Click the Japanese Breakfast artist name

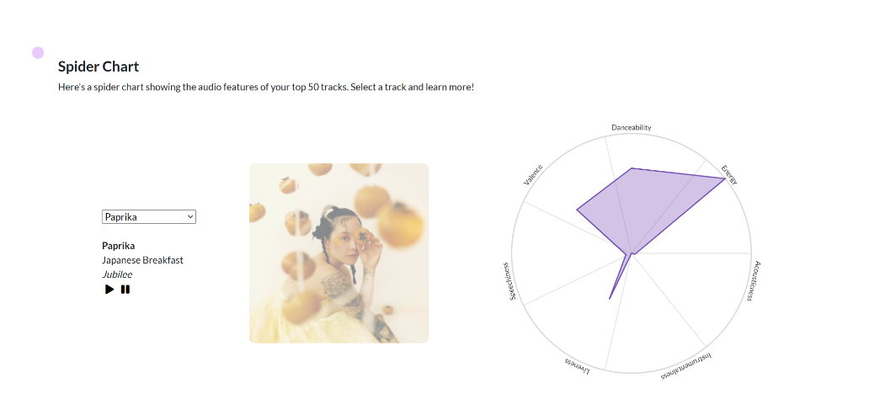[x=142, y=260]
